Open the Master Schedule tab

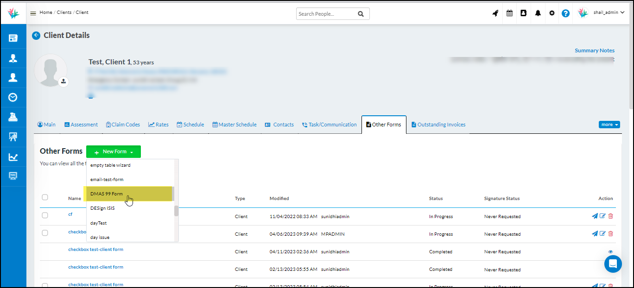point(234,124)
